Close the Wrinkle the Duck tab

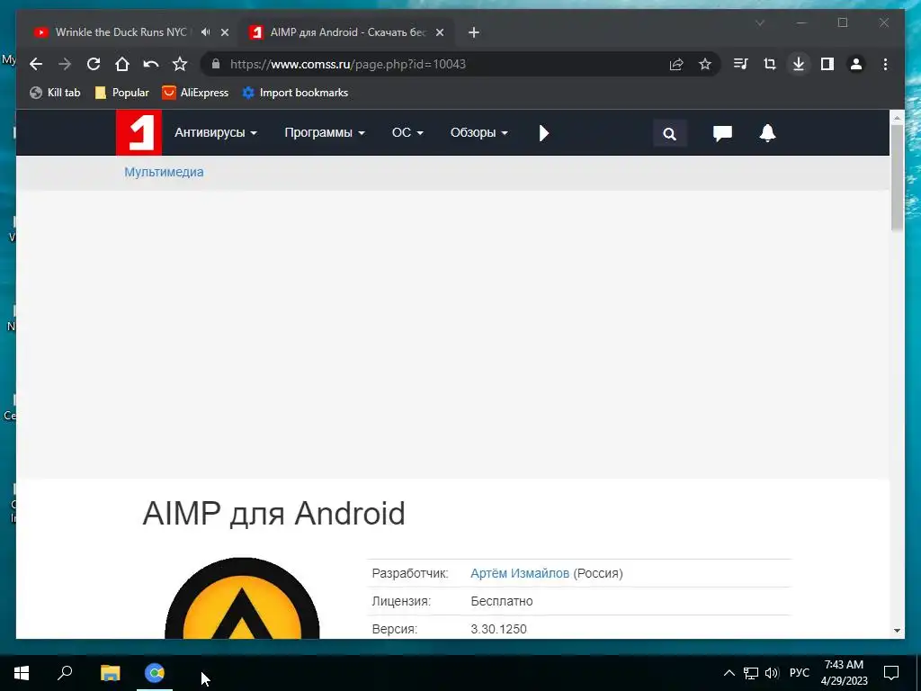pyautogui.click(x=224, y=32)
